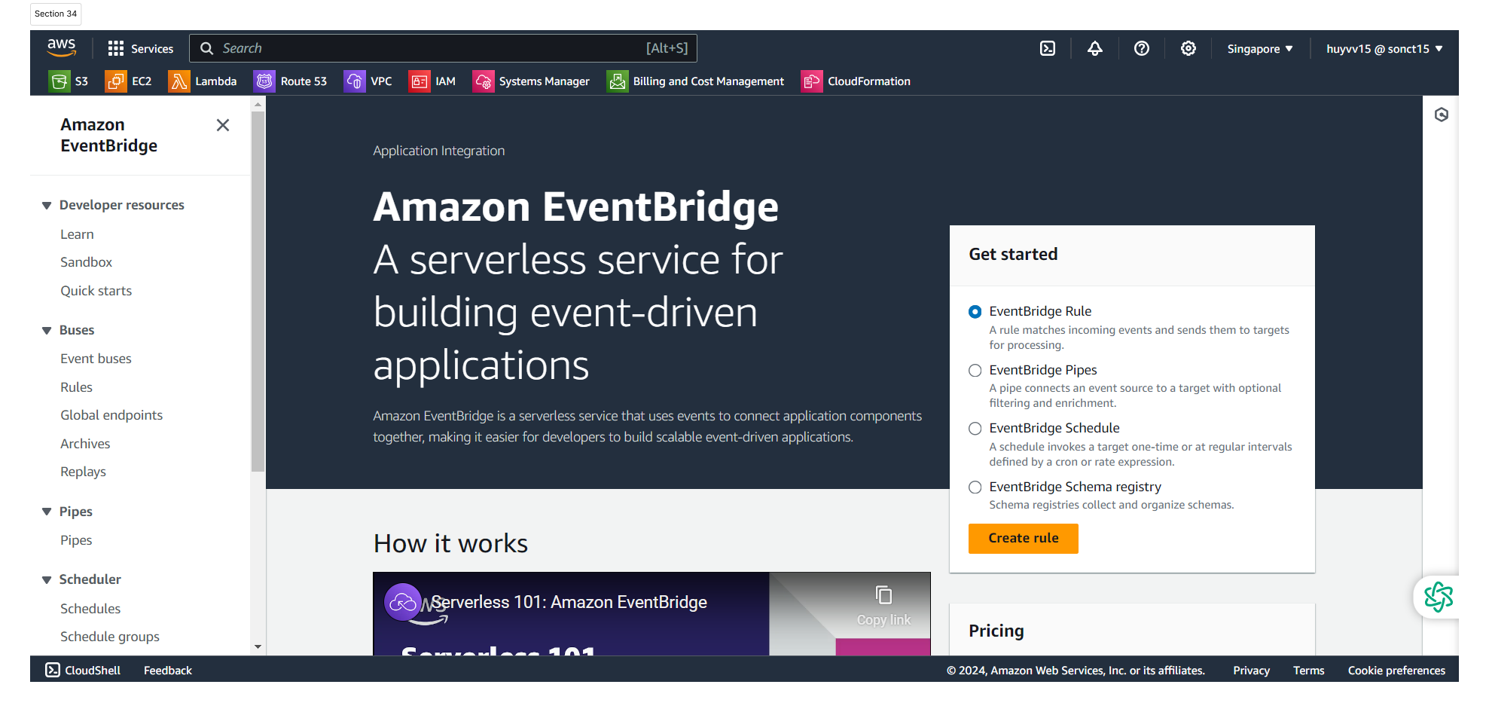Collapse the Developer resources section
1489x712 pixels.
pos(47,206)
